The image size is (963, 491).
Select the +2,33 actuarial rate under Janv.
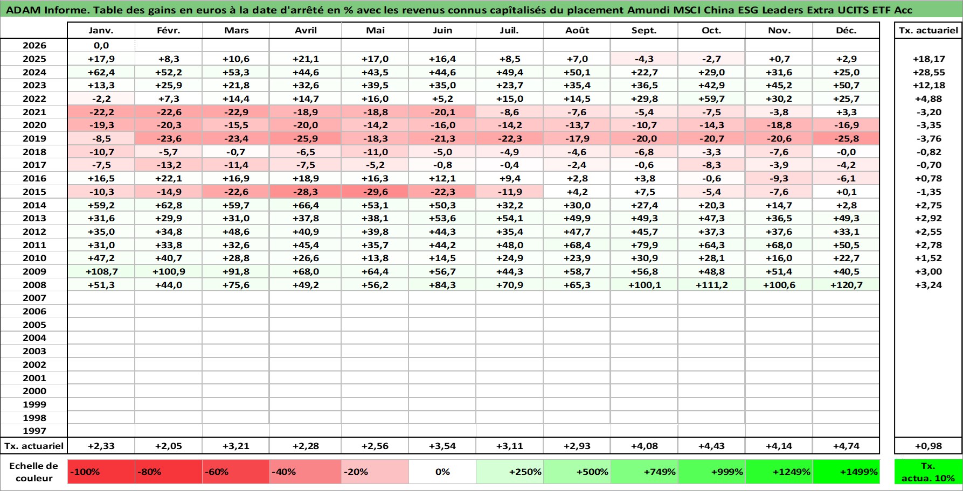(101, 446)
